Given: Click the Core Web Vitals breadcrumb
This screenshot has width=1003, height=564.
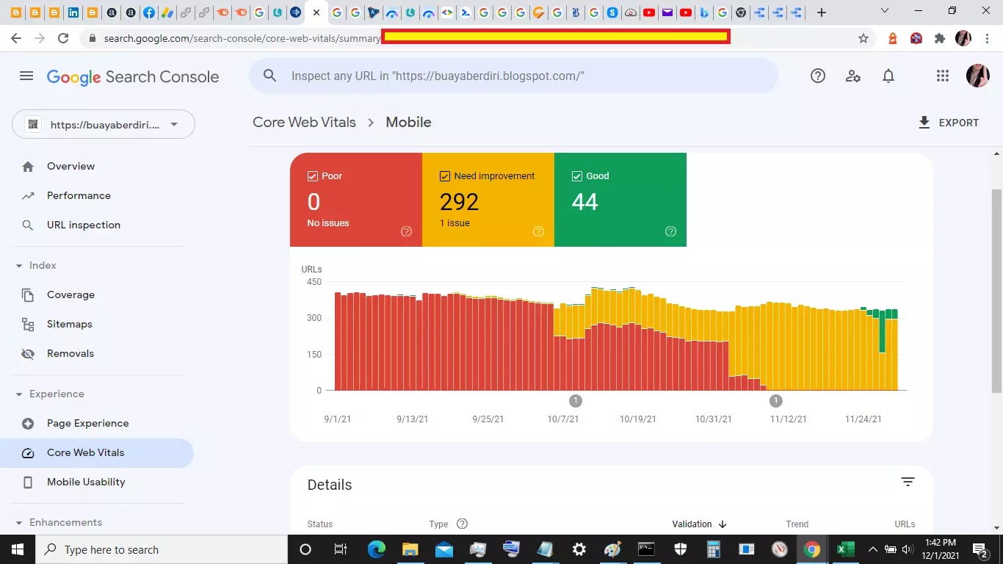Looking at the screenshot, I should [x=304, y=123].
